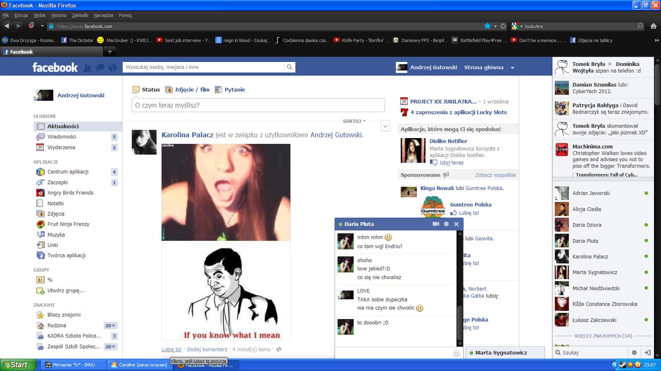Open Zakładki menu
Screen dimensions: 661x371
pos(80,15)
